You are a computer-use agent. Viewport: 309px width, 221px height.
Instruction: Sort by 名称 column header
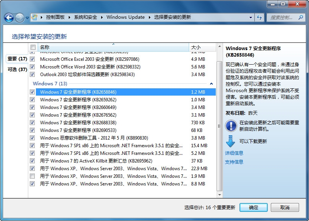click(113, 47)
